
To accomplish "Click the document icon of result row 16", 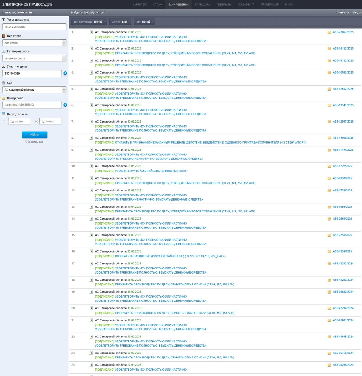I will tap(91, 252).
